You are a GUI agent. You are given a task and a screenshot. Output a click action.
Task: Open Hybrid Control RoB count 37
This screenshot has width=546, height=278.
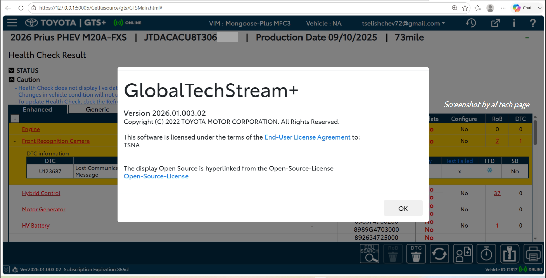pos(497,193)
